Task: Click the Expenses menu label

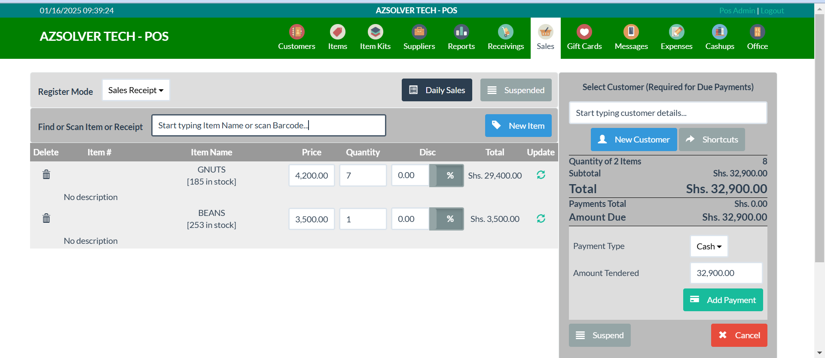Action: click(676, 46)
